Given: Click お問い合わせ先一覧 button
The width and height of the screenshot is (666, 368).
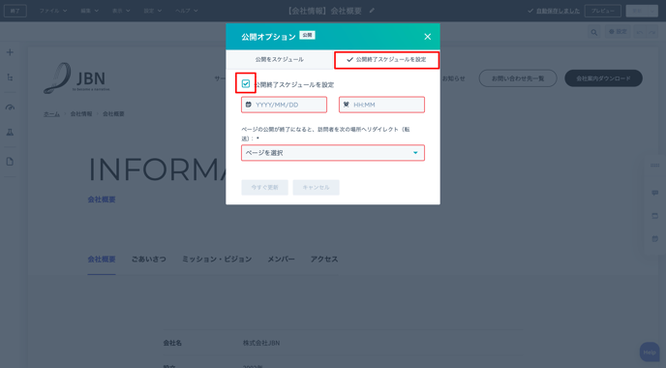Looking at the screenshot, I should (x=518, y=78).
